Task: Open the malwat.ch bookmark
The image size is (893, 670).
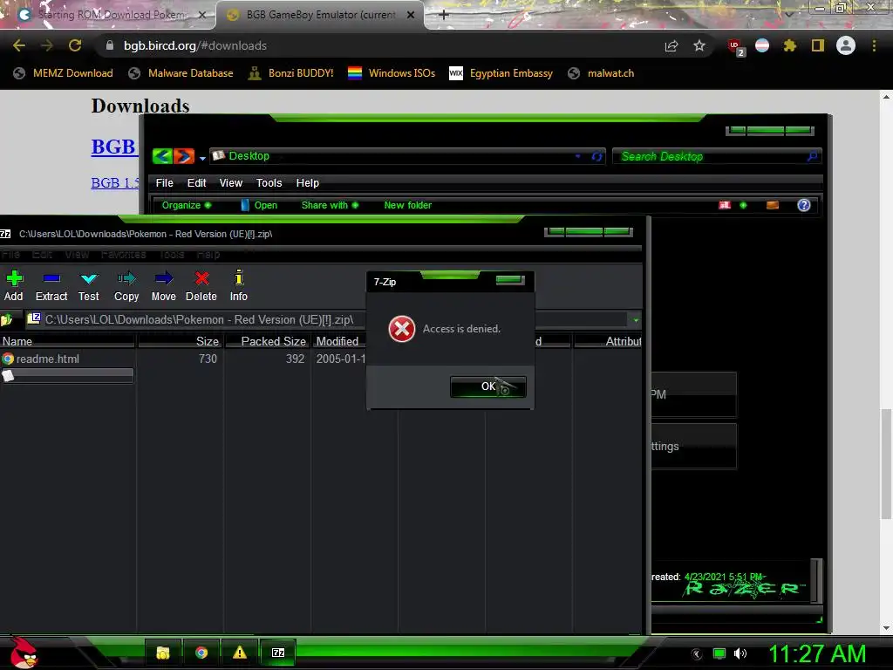Action: click(x=601, y=73)
